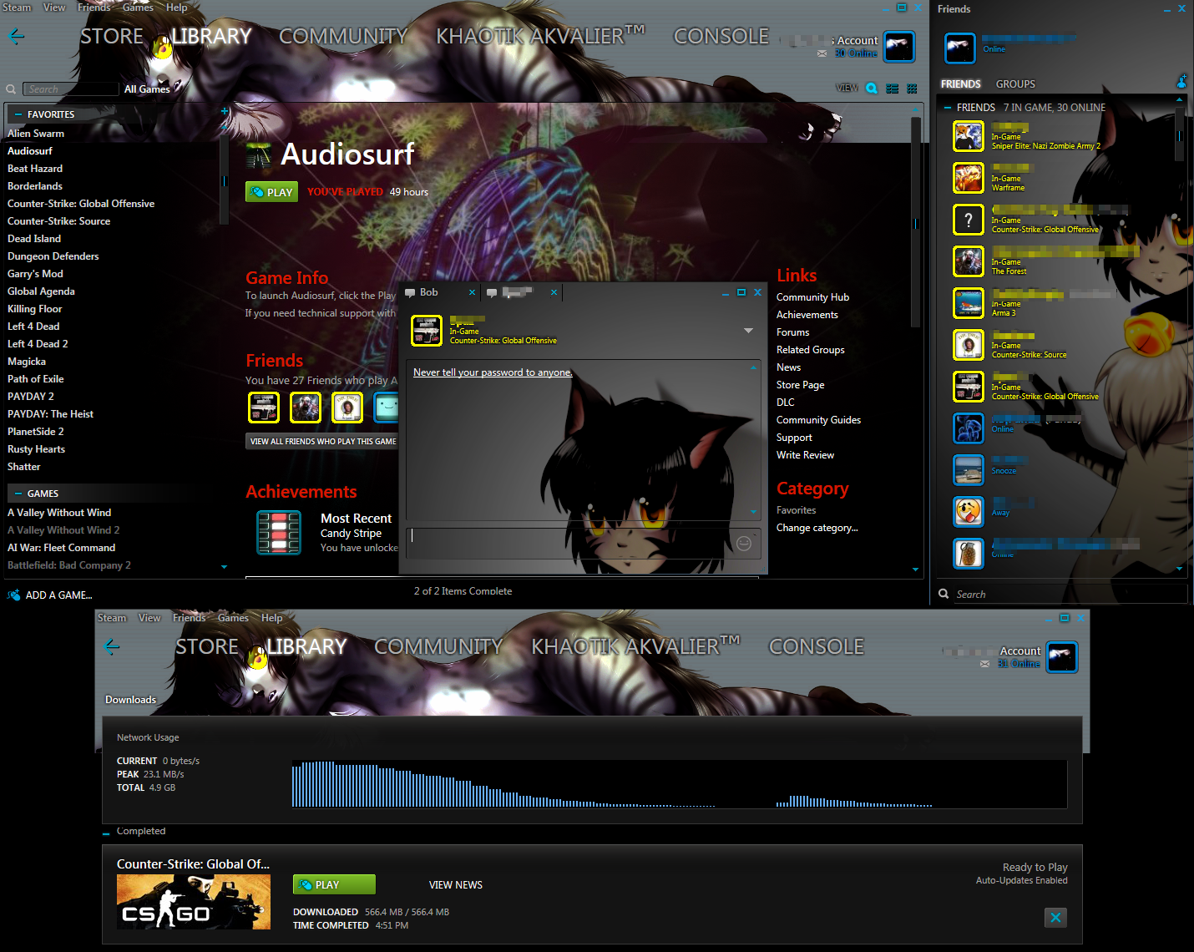Switch to the GROUPS tab
The height and width of the screenshot is (952, 1194).
tap(1015, 84)
